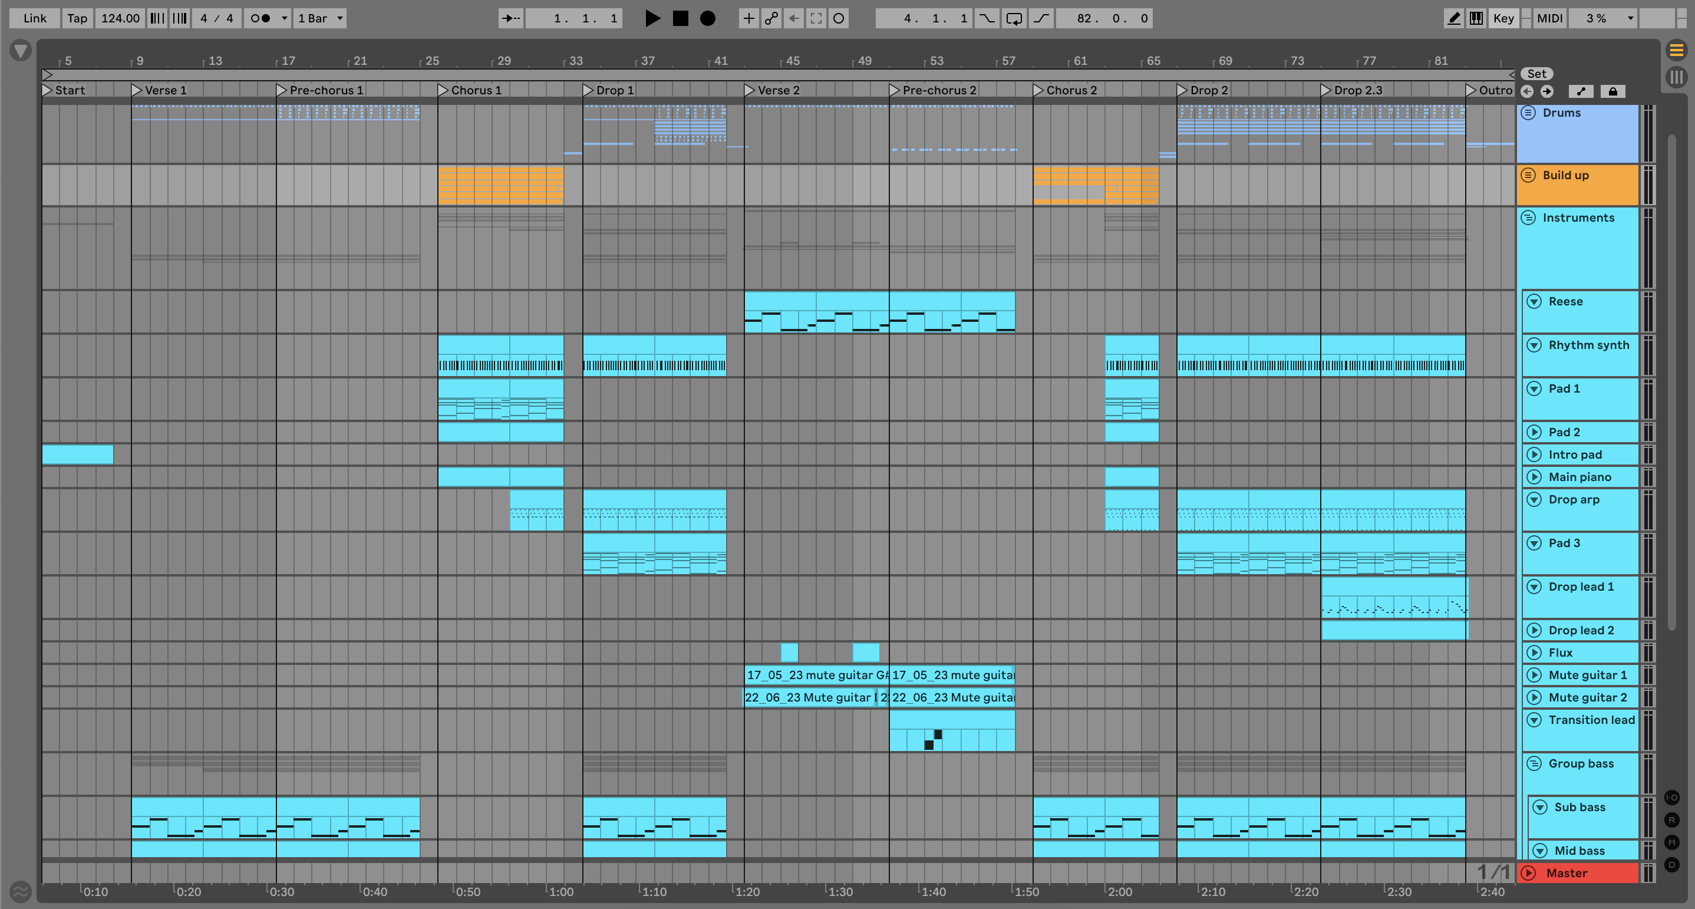Collapse the Rhythm synth track
The height and width of the screenshot is (909, 1695).
tap(1534, 345)
